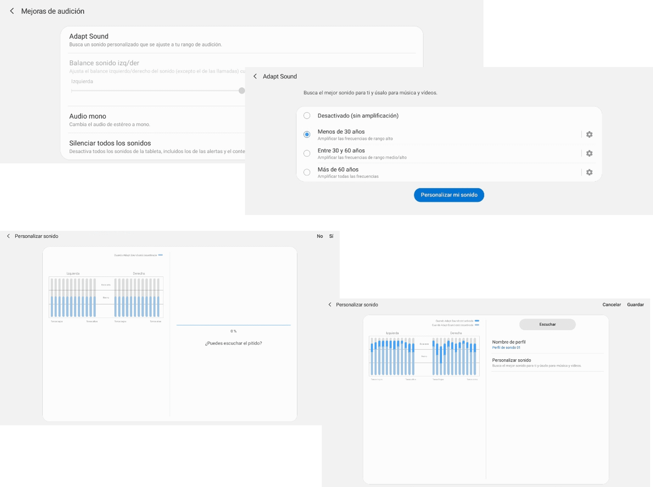Click the left/right sound balance slider handle
The width and height of the screenshot is (653, 487).
pyautogui.click(x=242, y=91)
